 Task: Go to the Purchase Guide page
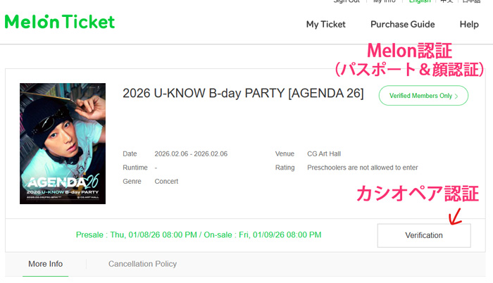[x=402, y=24]
